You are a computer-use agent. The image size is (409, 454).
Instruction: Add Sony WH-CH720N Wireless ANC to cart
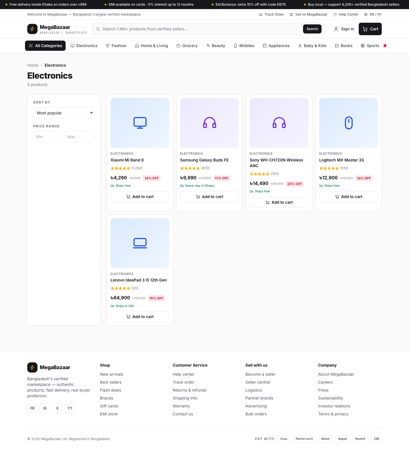coord(279,202)
